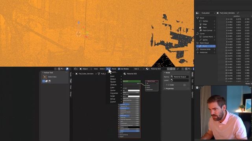Open the Select menu in node editor header
The image size is (252, 141).
click(102, 69)
